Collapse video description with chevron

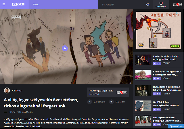[x=89, y=102]
